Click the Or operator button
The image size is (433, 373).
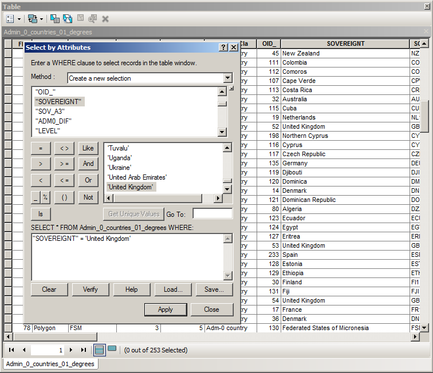pos(88,180)
